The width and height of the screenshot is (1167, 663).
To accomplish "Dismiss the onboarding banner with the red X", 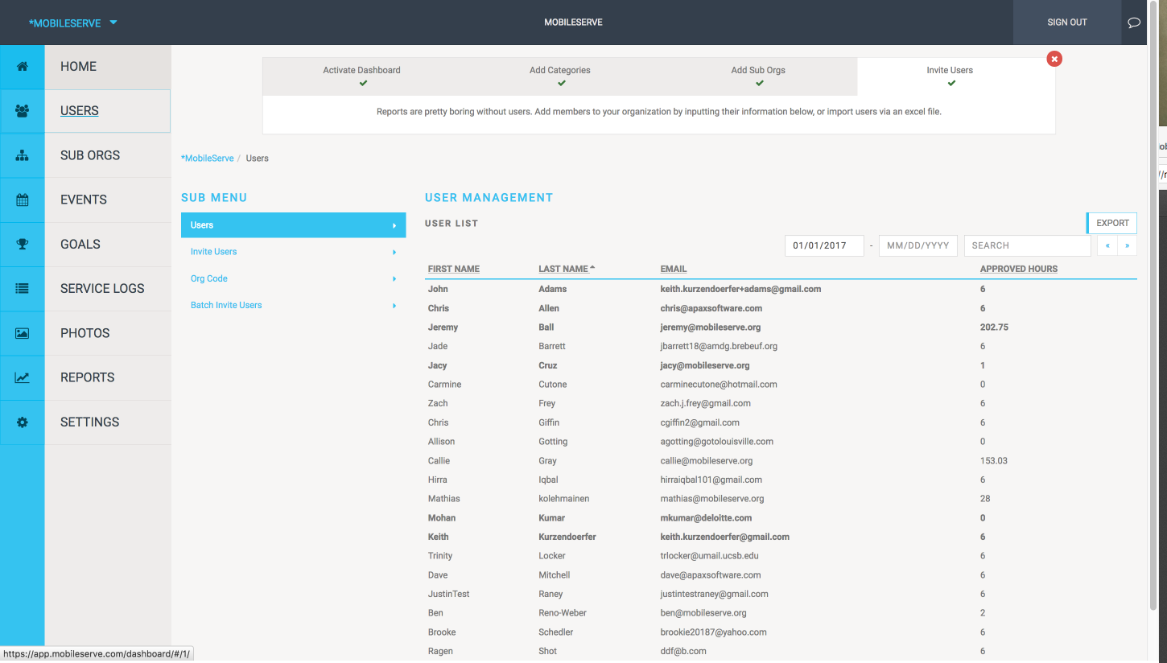I will (x=1054, y=58).
